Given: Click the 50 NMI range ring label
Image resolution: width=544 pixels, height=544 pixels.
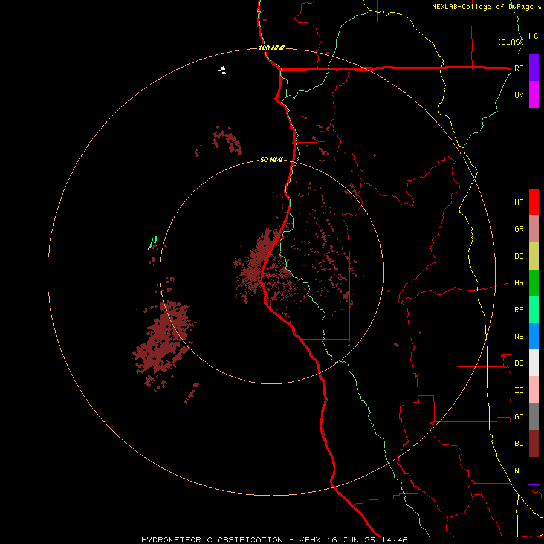Looking at the screenshot, I should (271, 160).
